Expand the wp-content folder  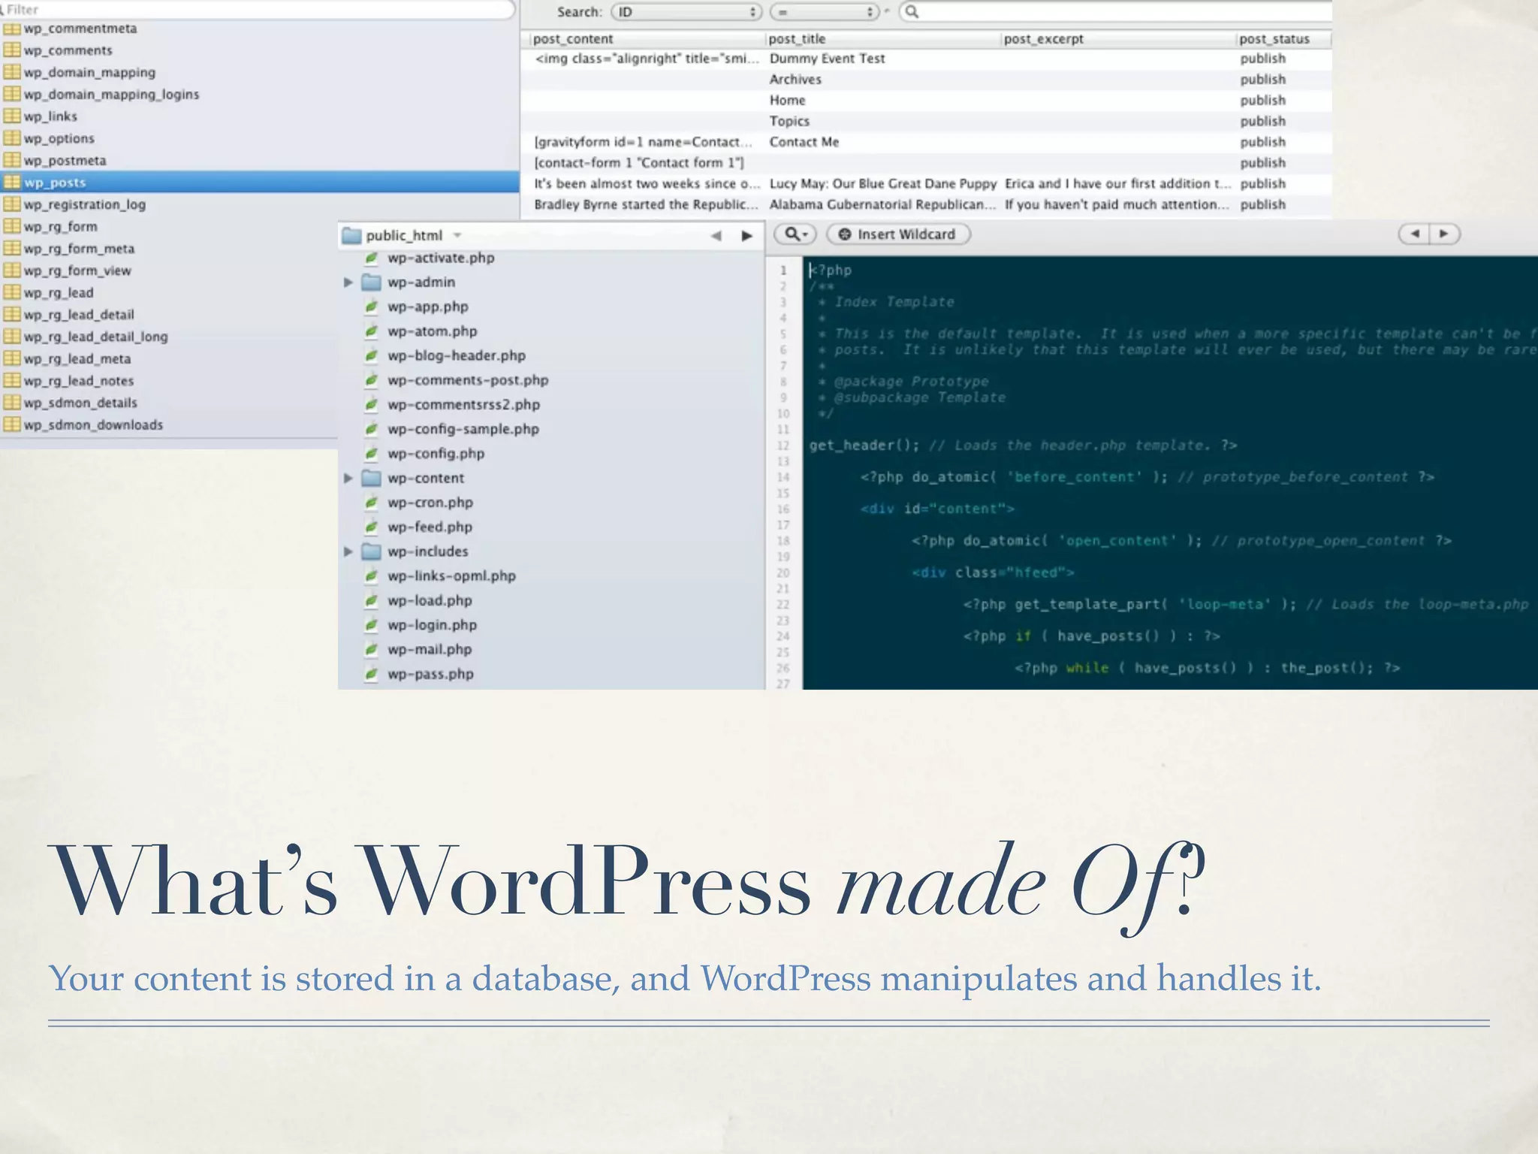click(348, 479)
